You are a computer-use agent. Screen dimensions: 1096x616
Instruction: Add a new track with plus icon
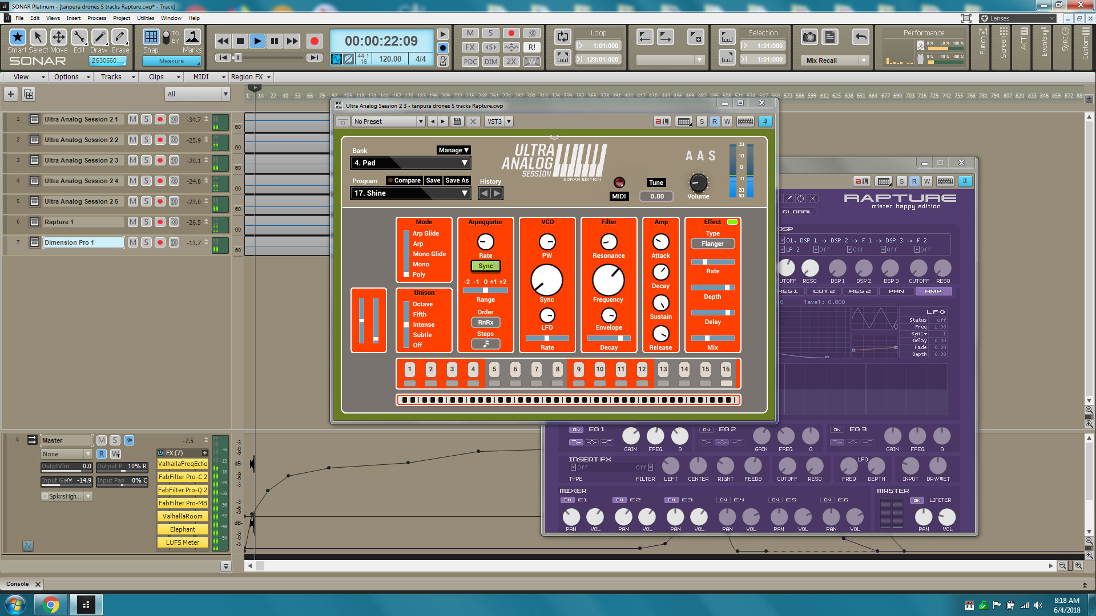(x=11, y=94)
